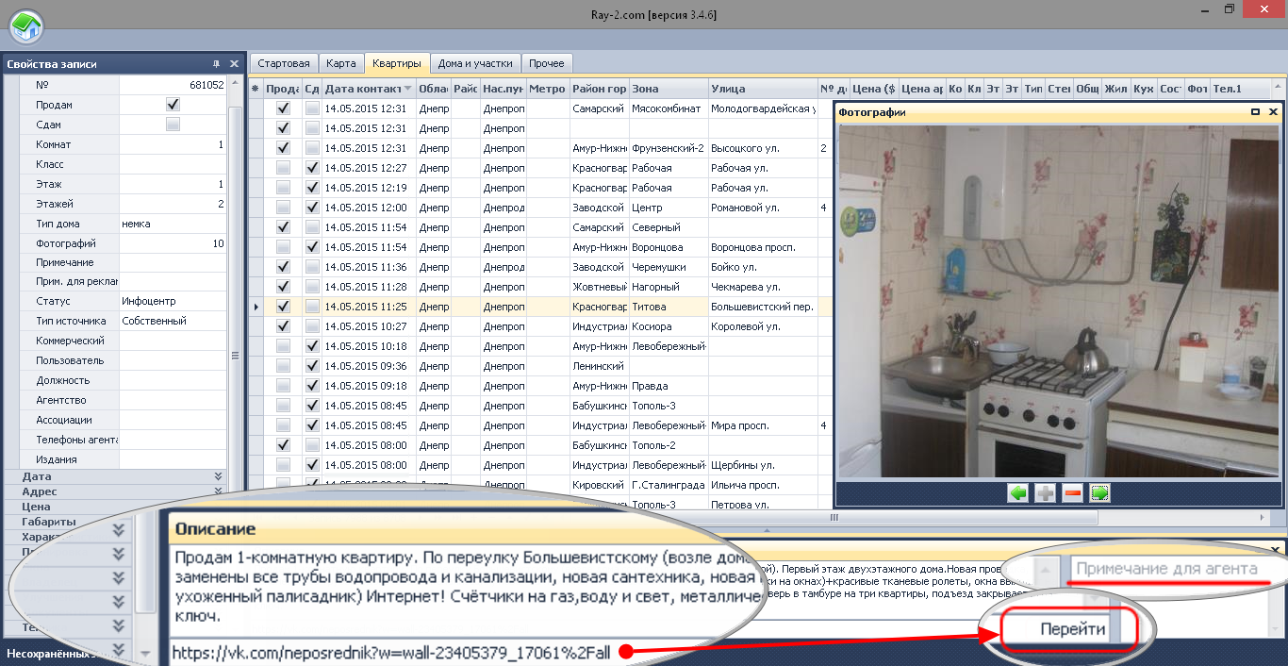Select cell Фрунзенский-2
This screenshot has width=1288, height=666.
669,148
